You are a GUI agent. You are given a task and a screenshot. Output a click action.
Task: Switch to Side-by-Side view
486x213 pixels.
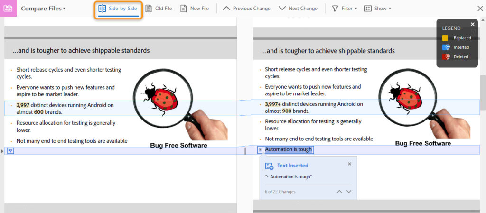118,9
